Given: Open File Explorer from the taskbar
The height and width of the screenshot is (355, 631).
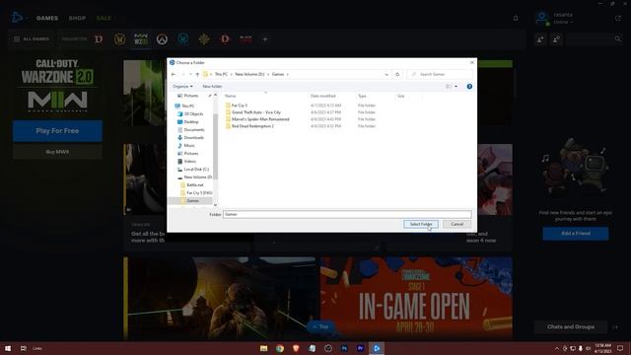Looking at the screenshot, I should (263, 348).
